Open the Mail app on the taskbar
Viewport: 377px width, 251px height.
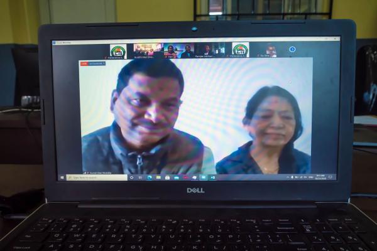point(176,178)
